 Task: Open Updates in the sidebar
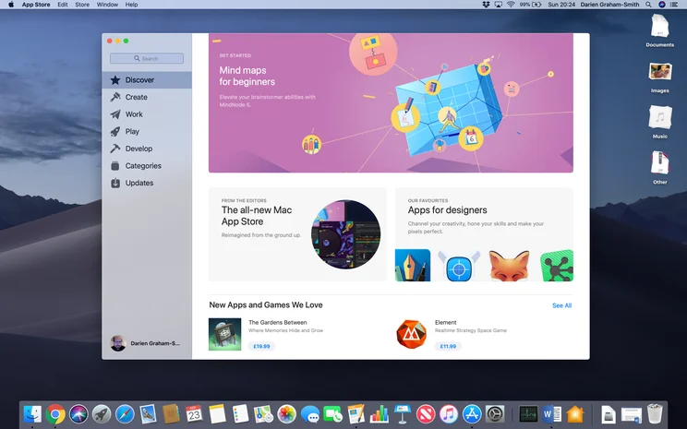click(147, 183)
